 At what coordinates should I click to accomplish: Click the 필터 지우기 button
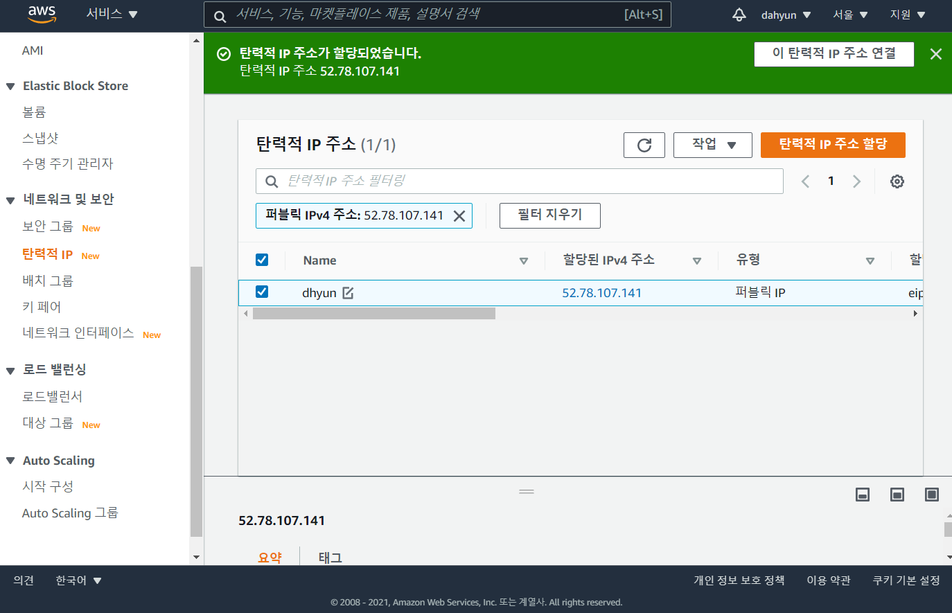tap(550, 215)
